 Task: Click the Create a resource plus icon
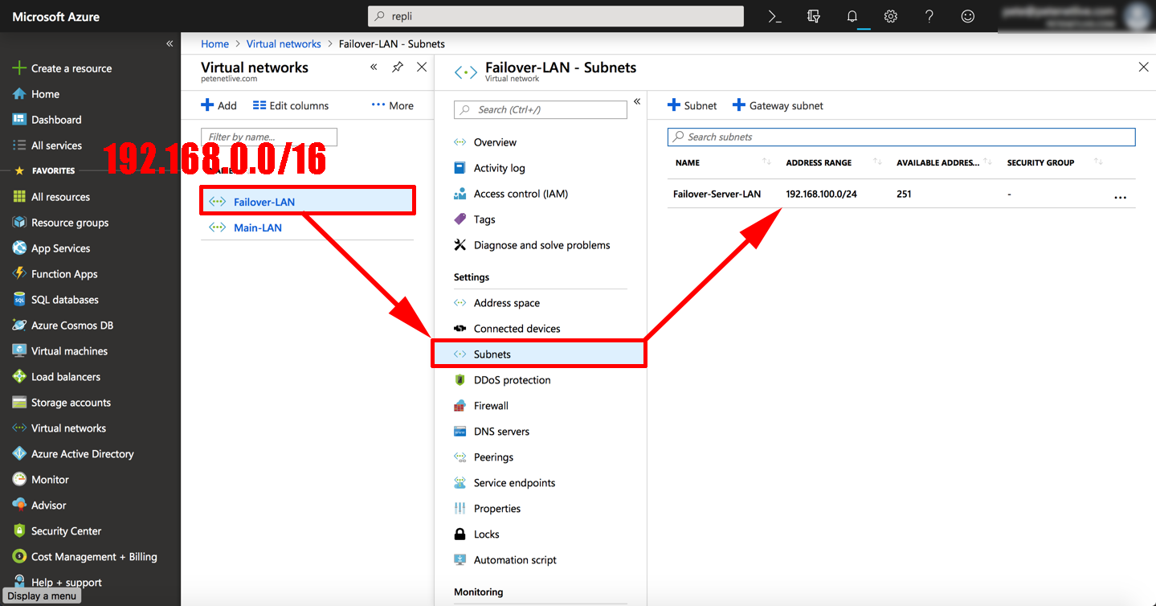19,68
